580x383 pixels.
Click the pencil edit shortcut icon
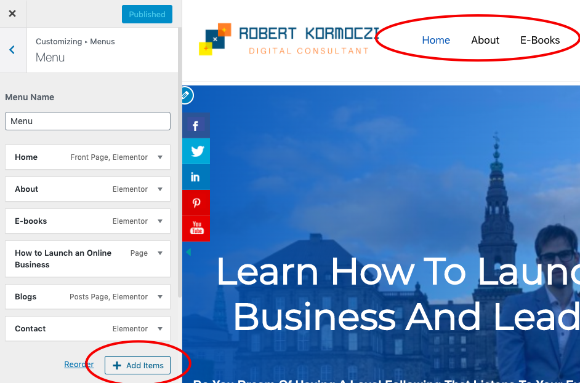coord(186,95)
